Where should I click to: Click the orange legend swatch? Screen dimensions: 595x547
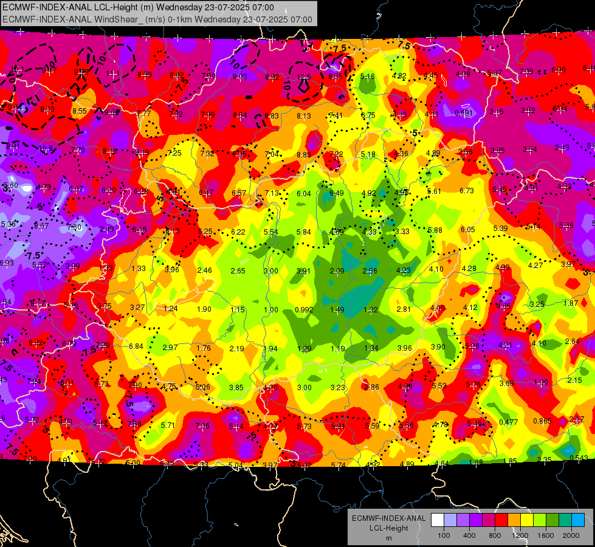coord(514,520)
